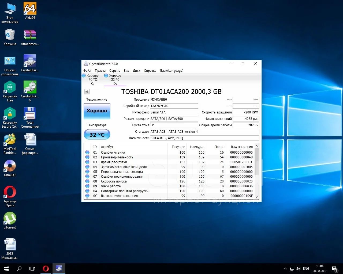Image resolution: width=343 pixels, height=274 pixels.
Task: Click the Raw-значения column header
Action: [240, 147]
